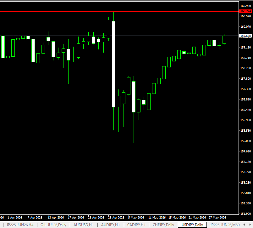Click the 160.980 price scale value
Image resolution: width=253 pixels, height=228 pixels.
(x=245, y=6)
